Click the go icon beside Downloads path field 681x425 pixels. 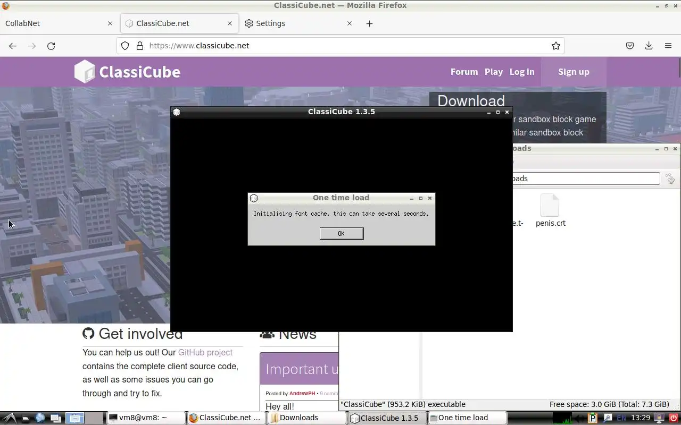tap(670, 179)
